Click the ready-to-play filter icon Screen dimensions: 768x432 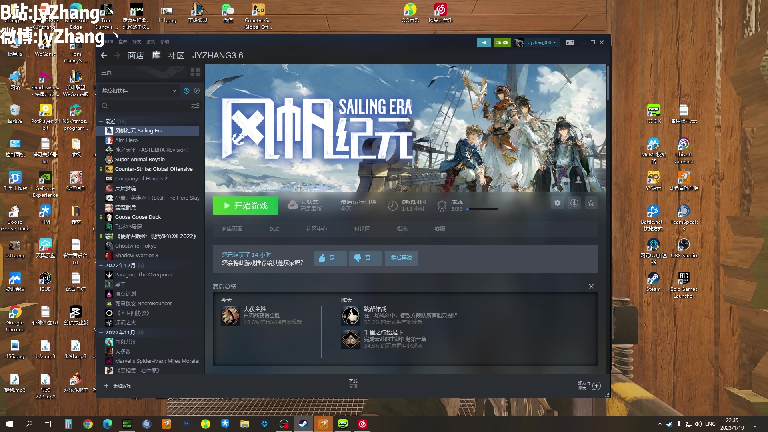tap(197, 91)
